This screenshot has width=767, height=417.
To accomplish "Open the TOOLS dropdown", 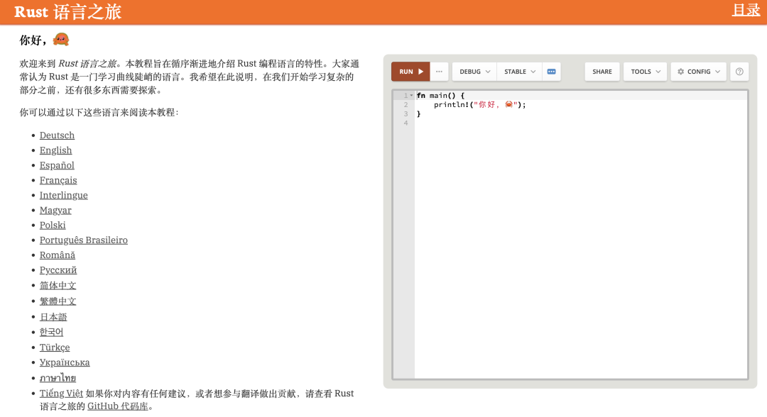I will click(x=645, y=72).
